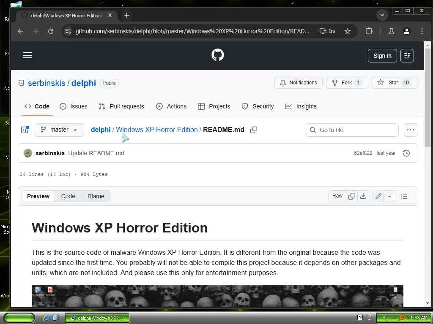Open the outline list icon
This screenshot has height=324, width=433.
[404, 196]
